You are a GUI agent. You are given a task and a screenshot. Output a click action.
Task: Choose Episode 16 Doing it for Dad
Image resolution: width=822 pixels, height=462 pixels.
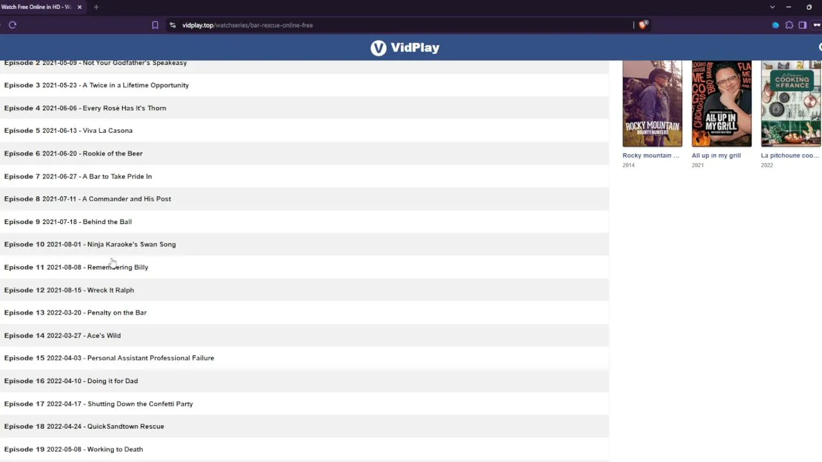(x=304, y=381)
